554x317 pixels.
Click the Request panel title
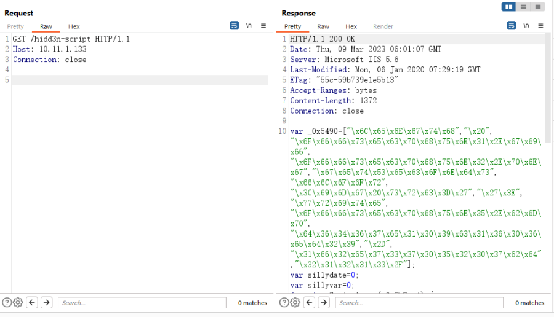click(18, 13)
